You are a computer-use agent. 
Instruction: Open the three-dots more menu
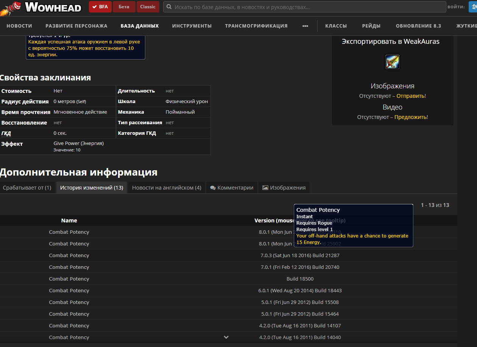click(x=305, y=26)
